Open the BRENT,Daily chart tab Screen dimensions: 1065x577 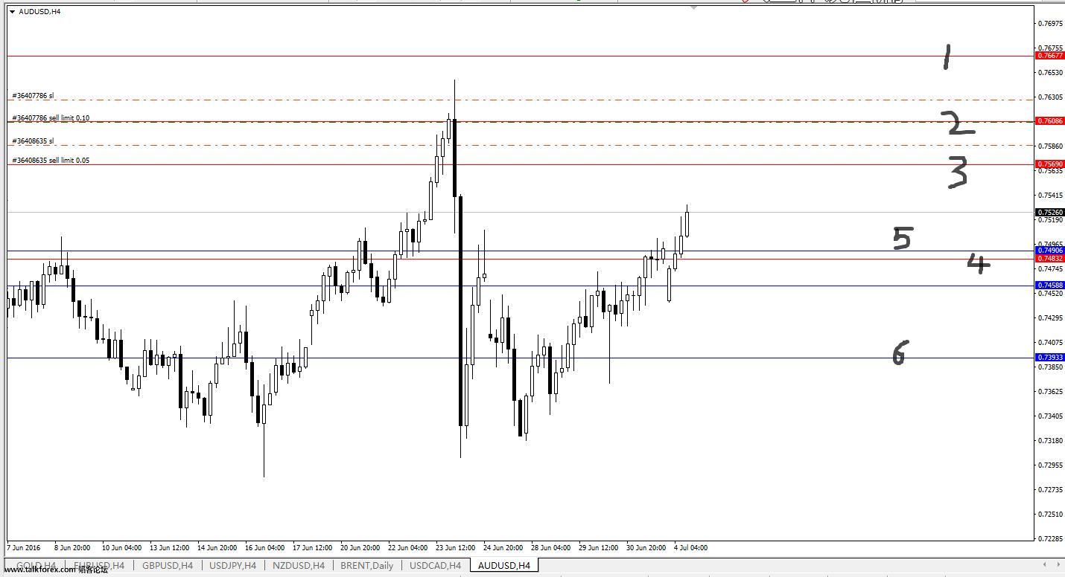[x=367, y=566]
